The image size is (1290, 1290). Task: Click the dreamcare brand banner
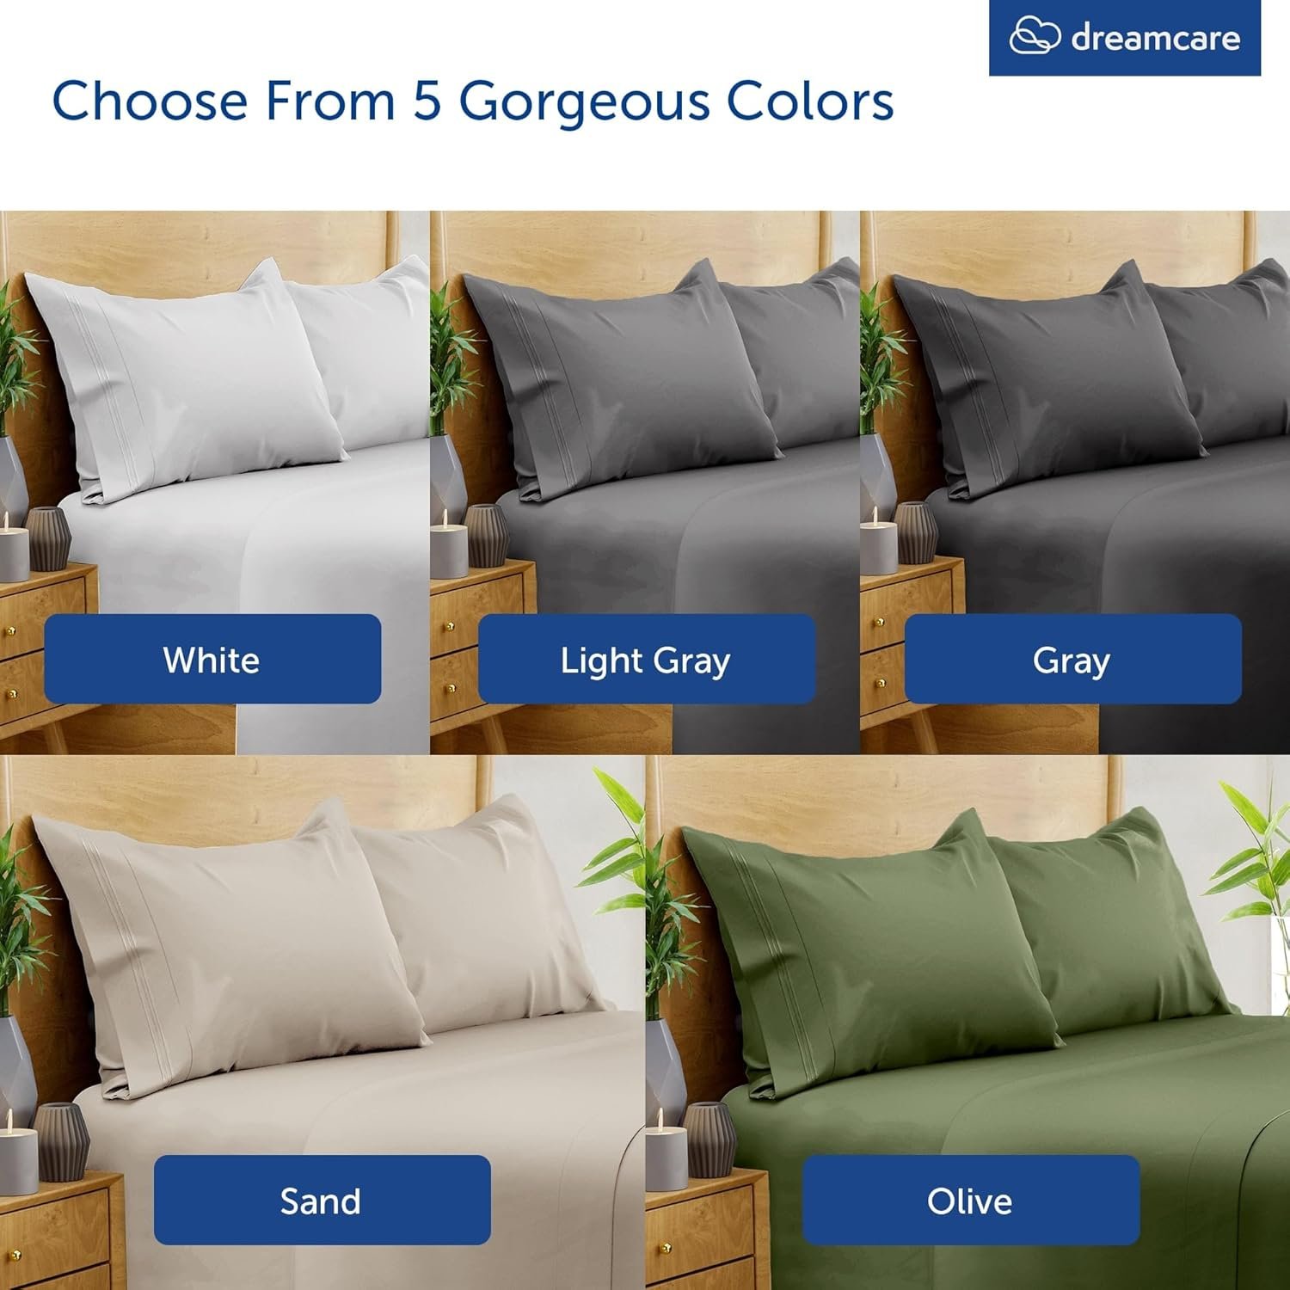1125,38
